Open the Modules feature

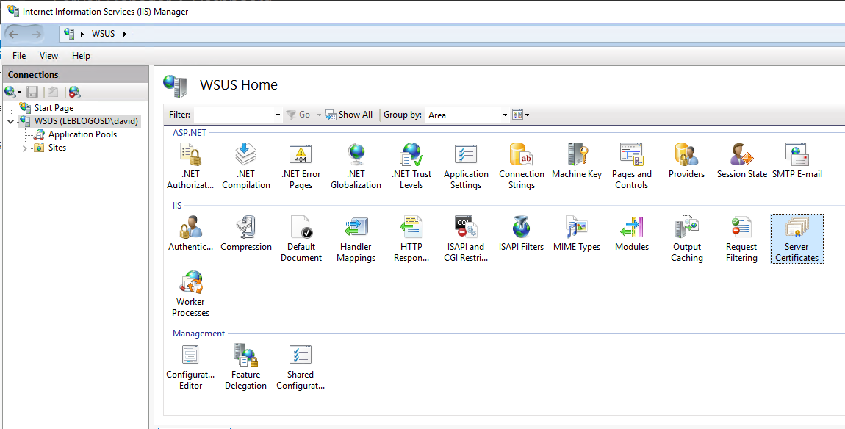click(632, 234)
